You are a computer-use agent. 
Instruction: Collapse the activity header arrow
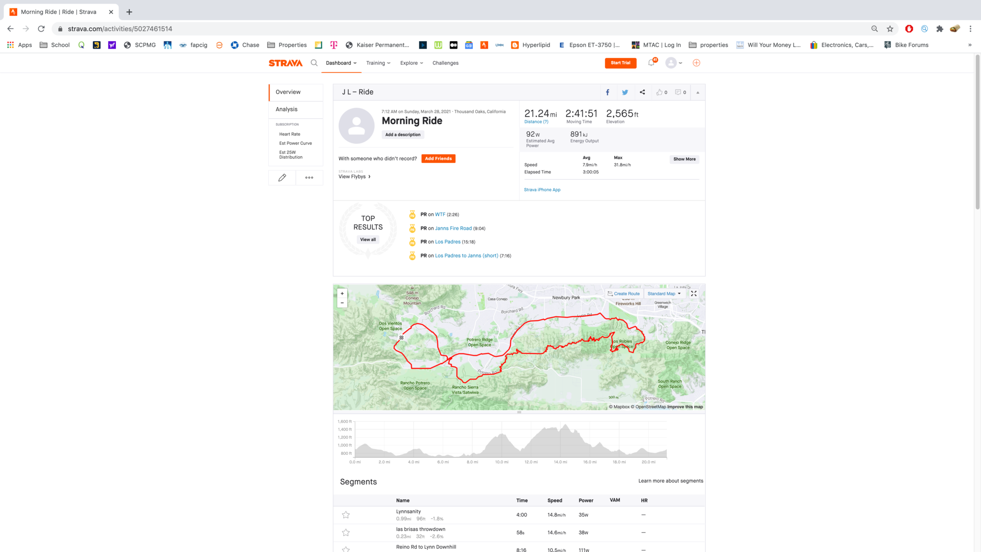pos(698,92)
